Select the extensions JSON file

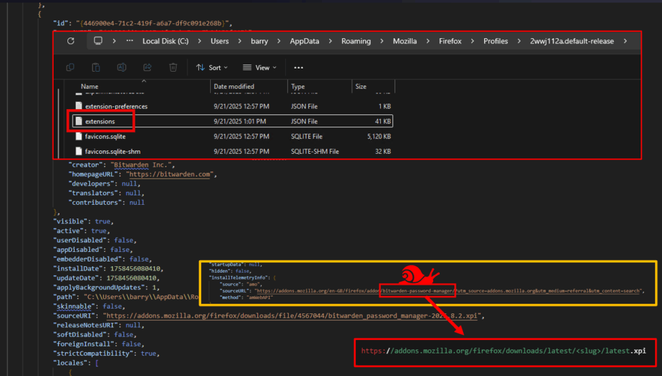(x=99, y=121)
